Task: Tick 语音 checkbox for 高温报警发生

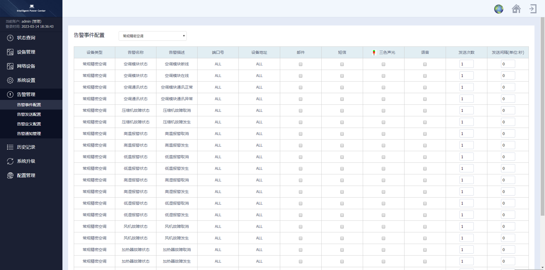Action: pos(425,145)
